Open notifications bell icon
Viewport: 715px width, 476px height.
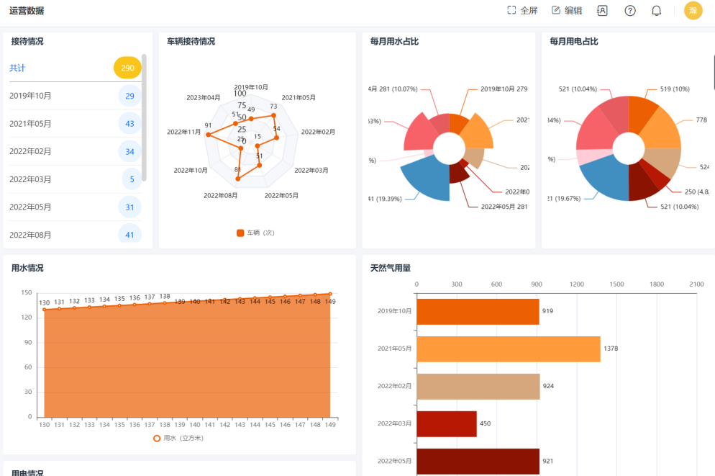click(656, 10)
